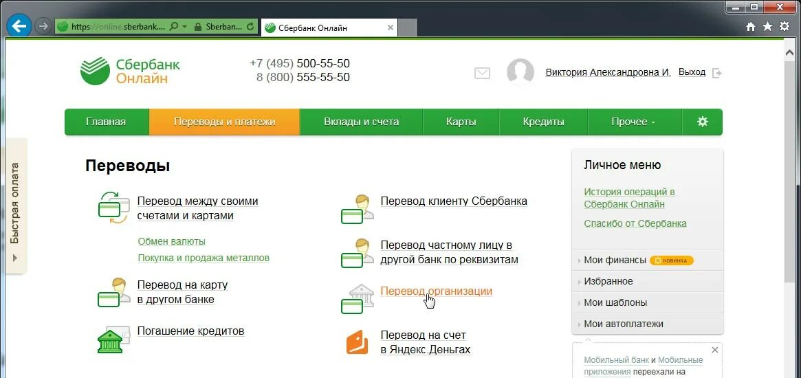Open Обмен валюты link
Image resolution: width=801 pixels, height=378 pixels.
click(x=172, y=241)
